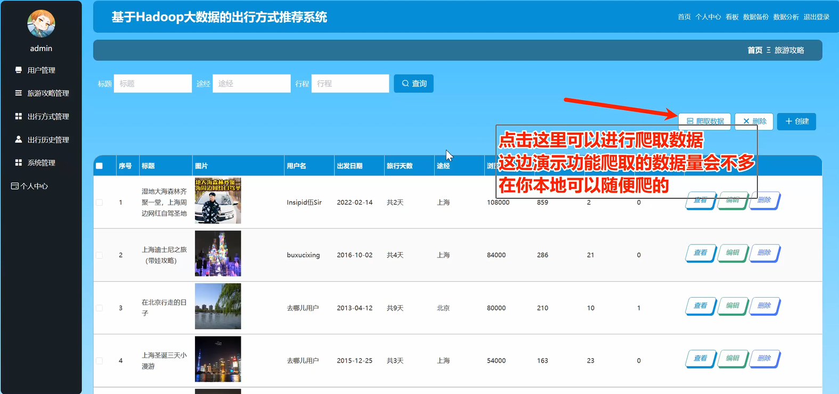Click the magnifier icon in 查询 button
This screenshot has width=839, height=394.
[x=405, y=83]
